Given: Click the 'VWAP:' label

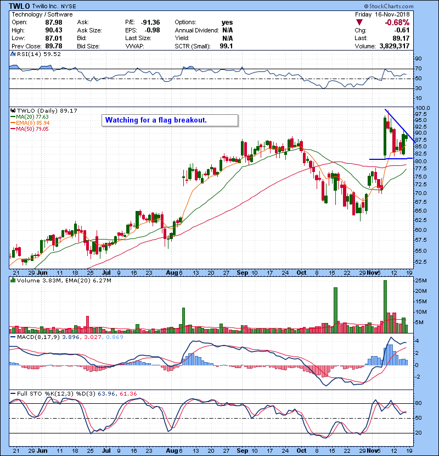Looking at the screenshot, I should [x=134, y=46].
